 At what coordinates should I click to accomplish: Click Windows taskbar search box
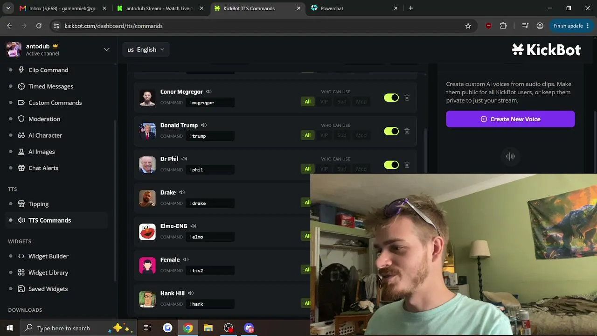[78, 328]
